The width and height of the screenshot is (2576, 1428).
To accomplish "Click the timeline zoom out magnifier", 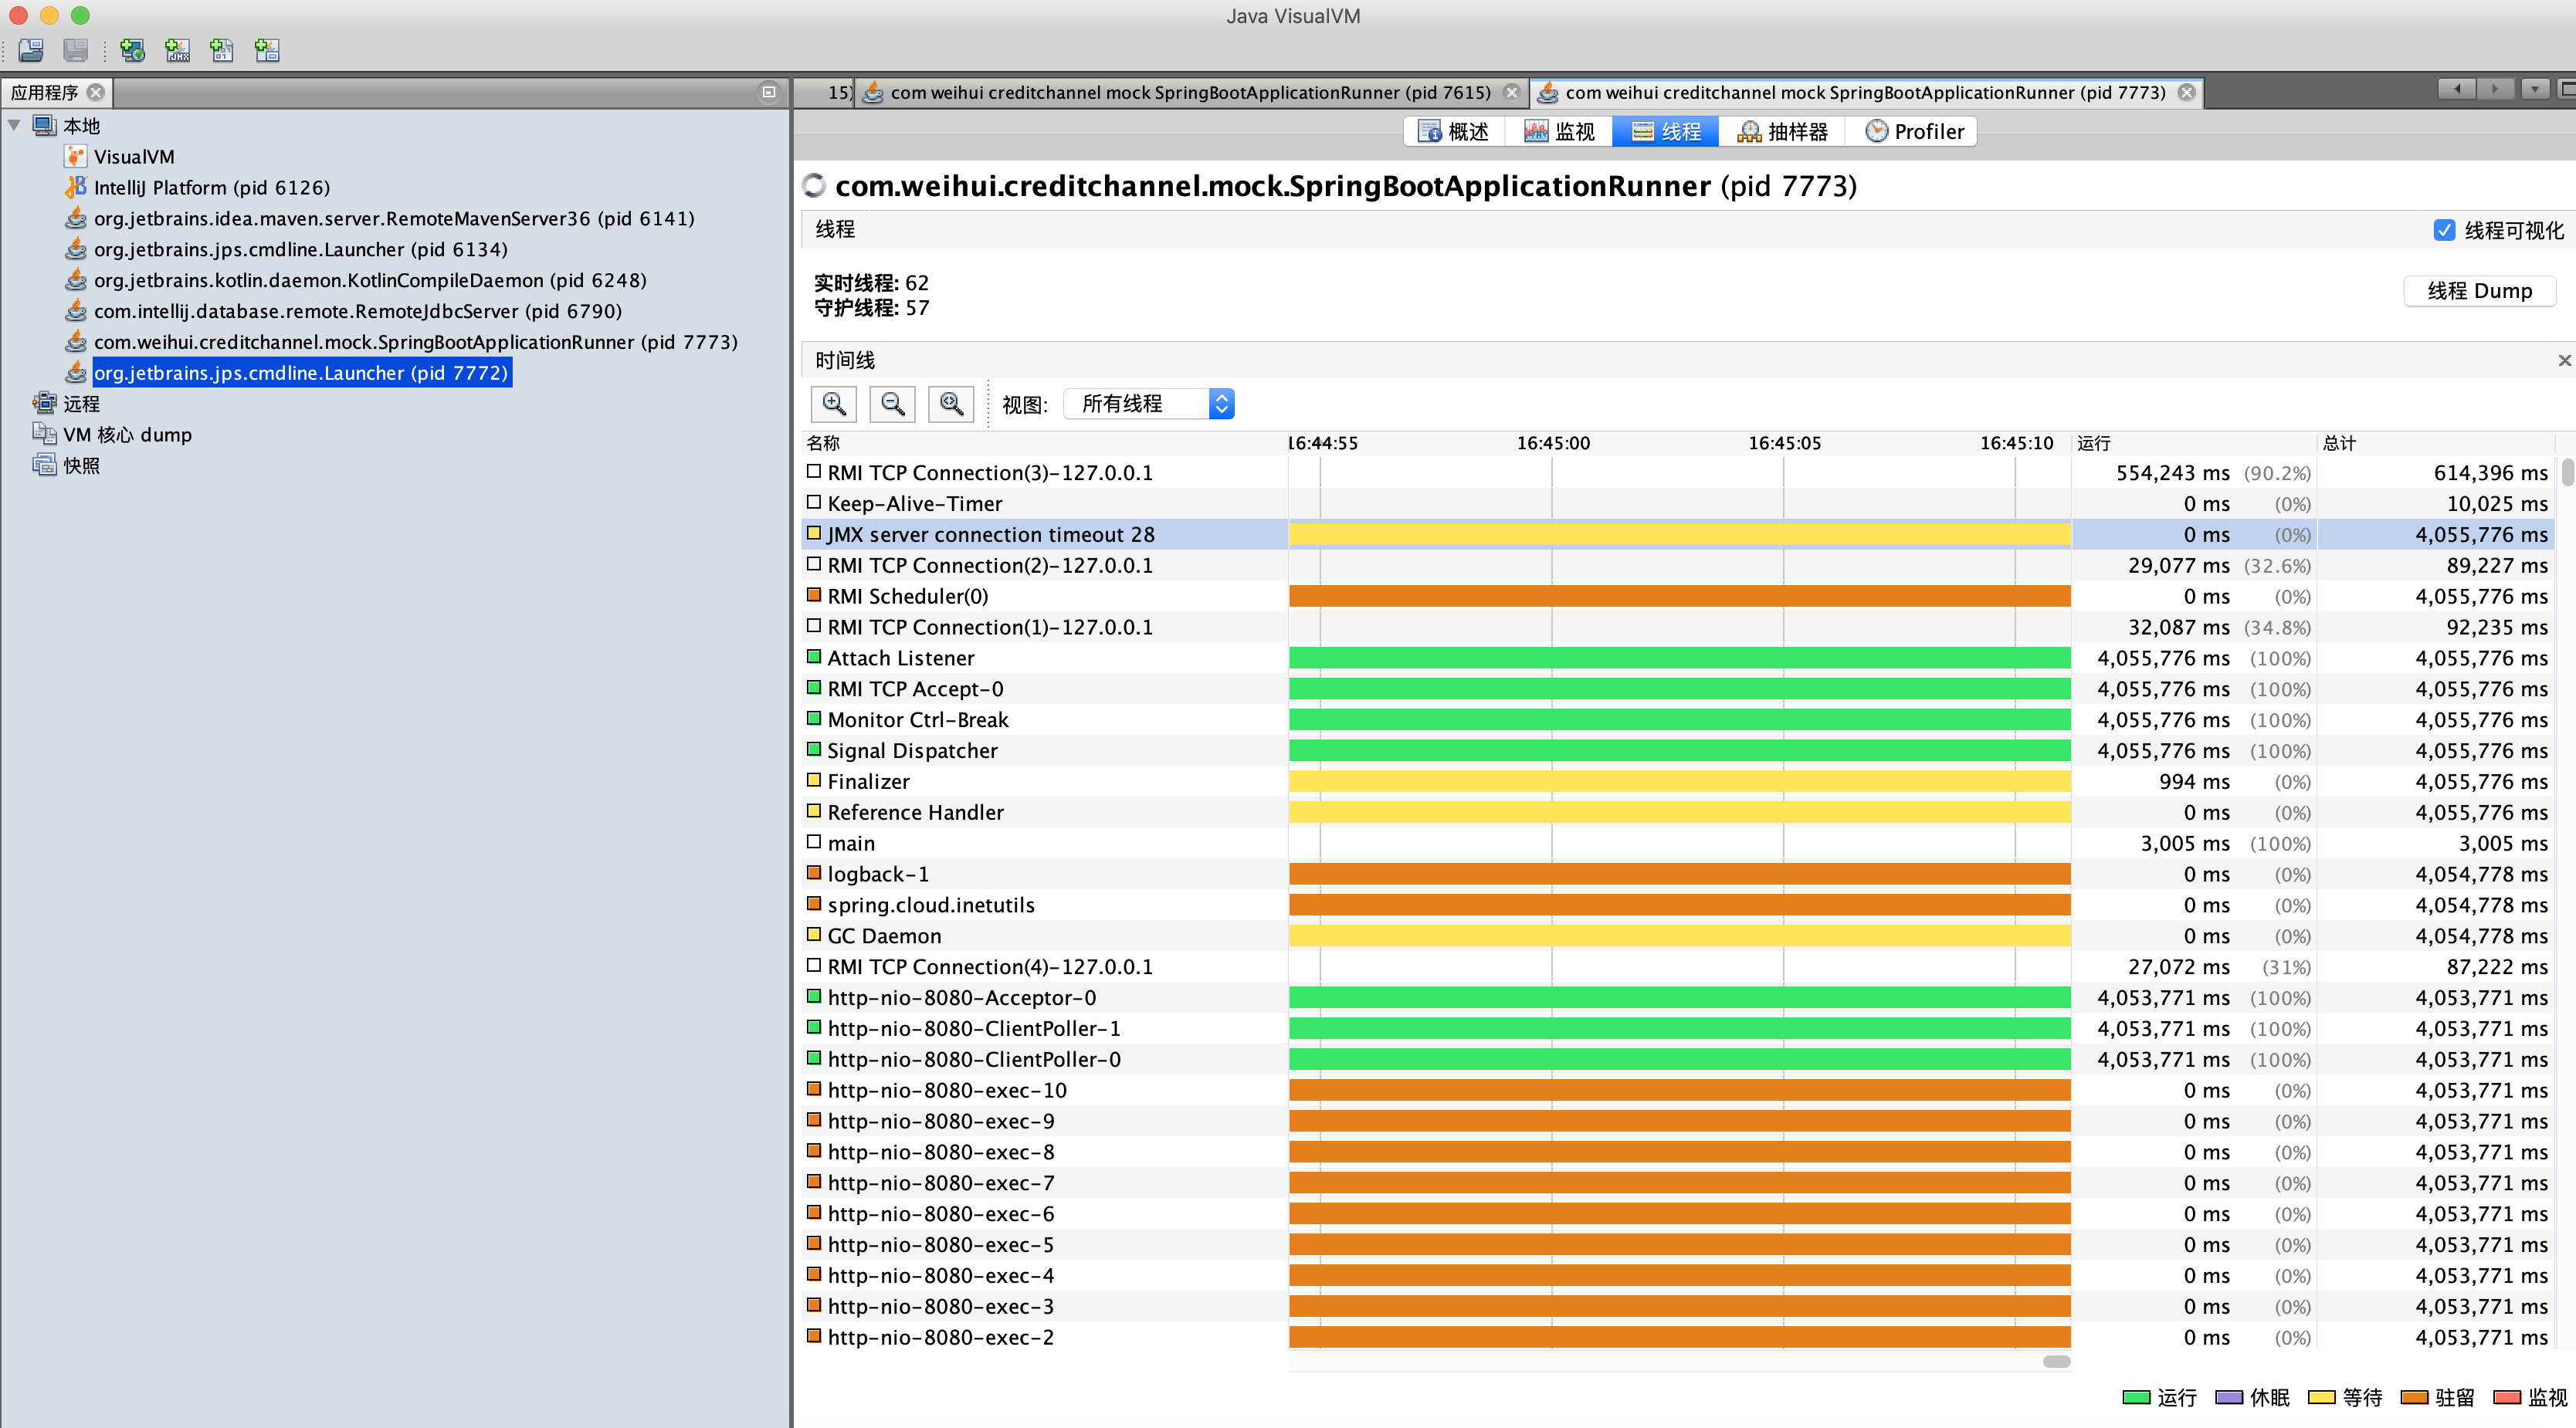I will coord(892,404).
